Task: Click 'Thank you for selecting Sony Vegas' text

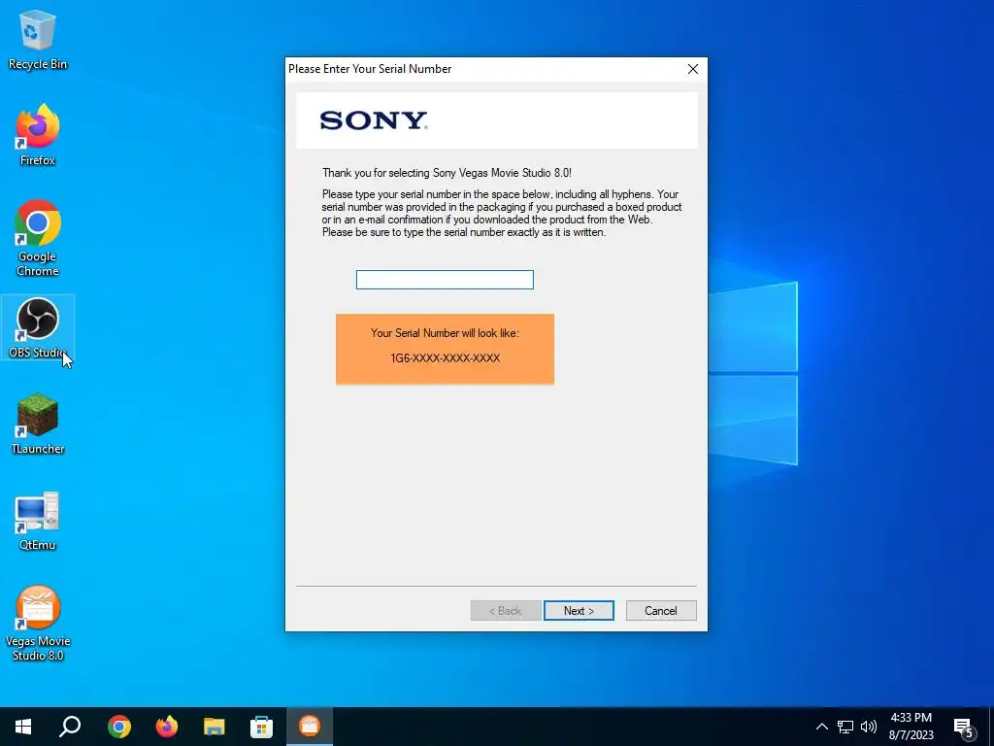Action: click(447, 173)
